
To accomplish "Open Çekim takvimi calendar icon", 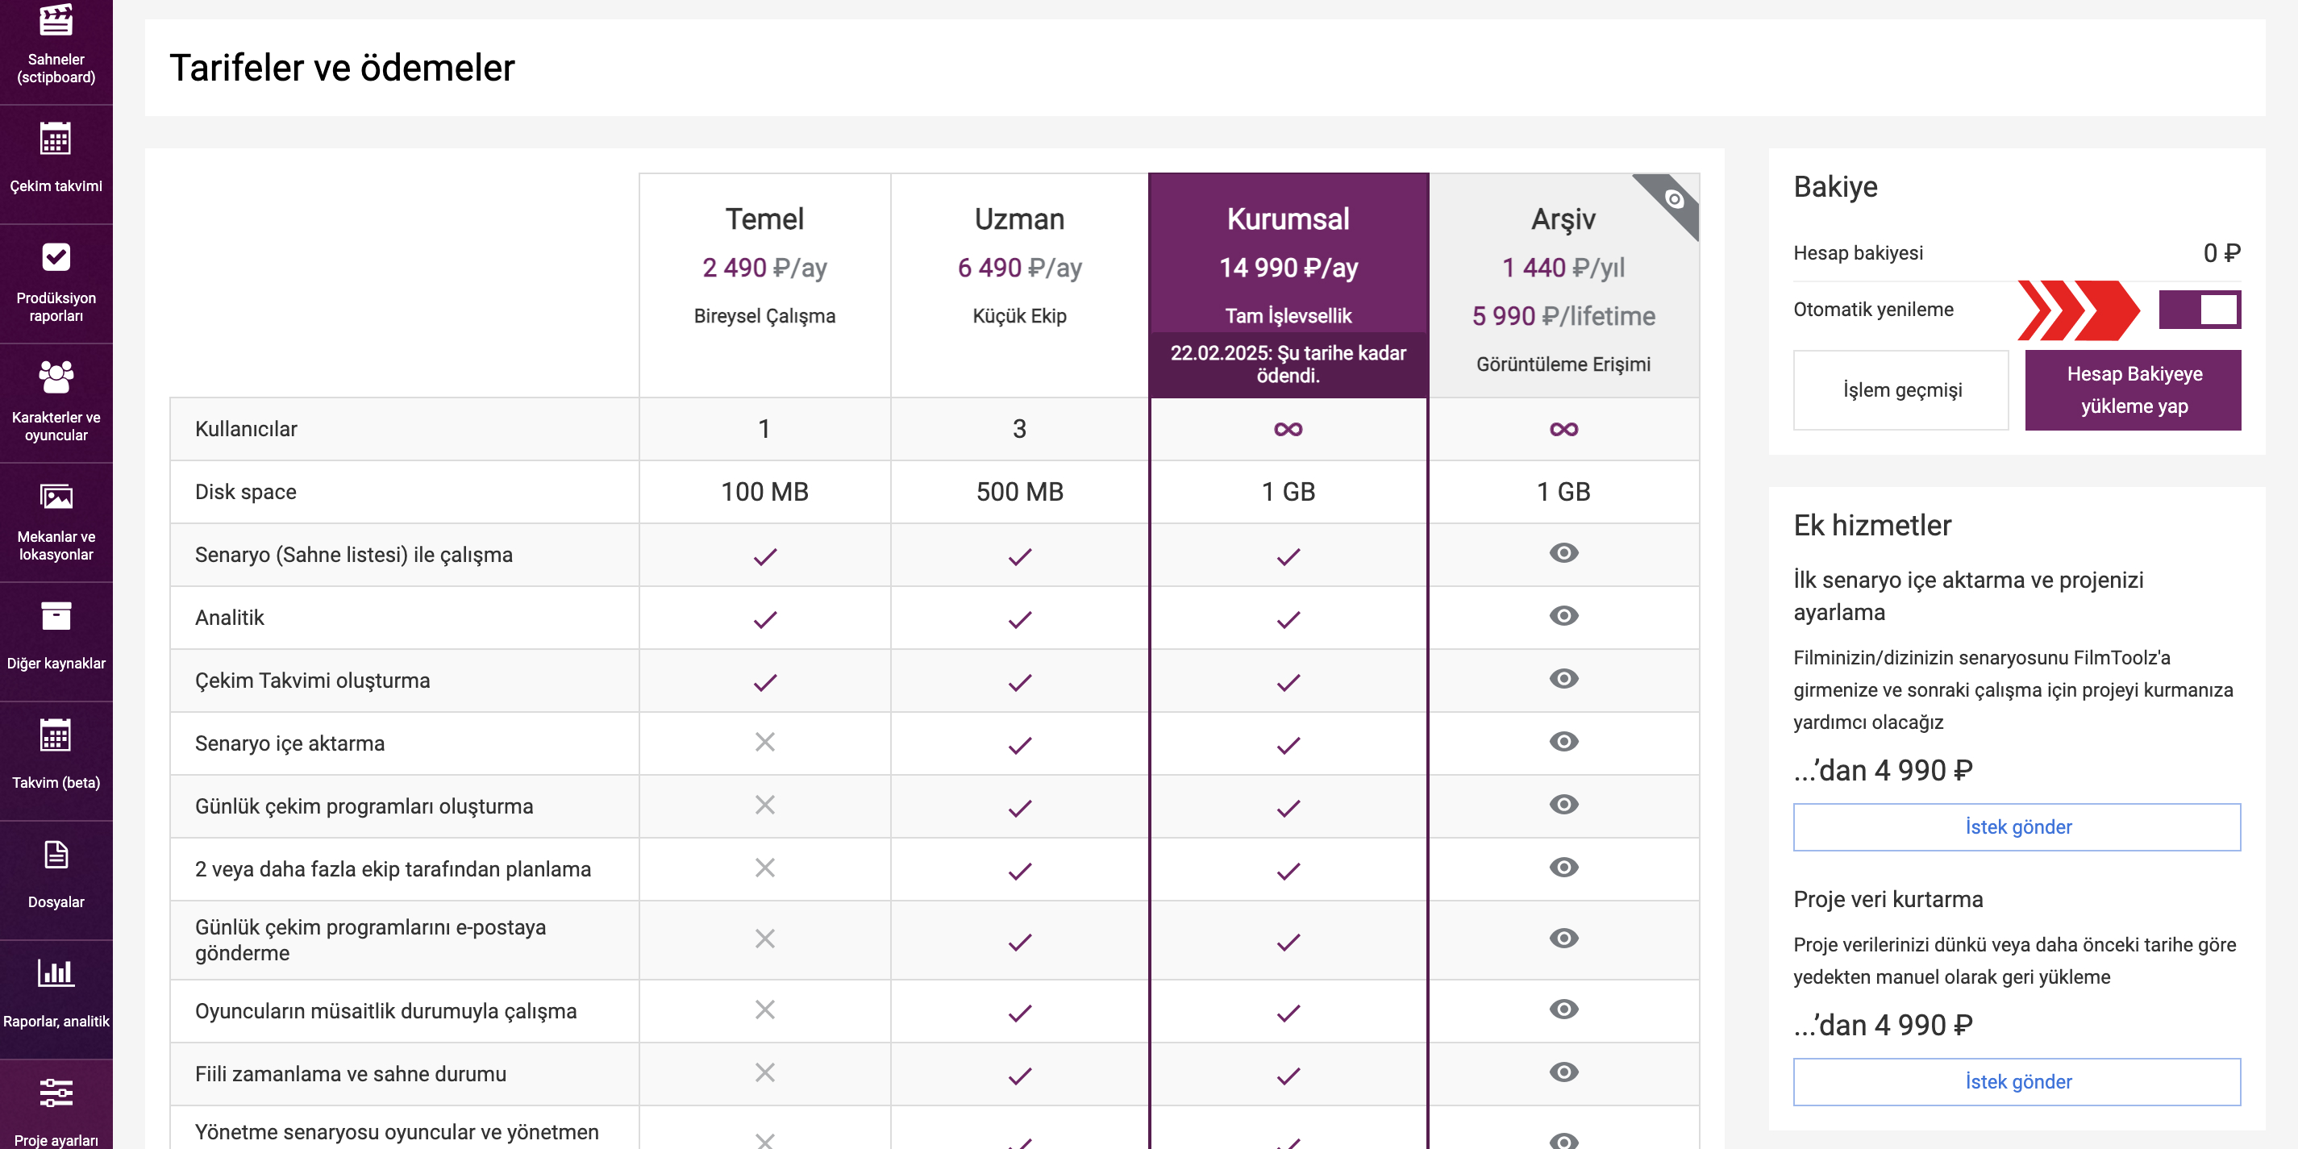I will coord(56,138).
